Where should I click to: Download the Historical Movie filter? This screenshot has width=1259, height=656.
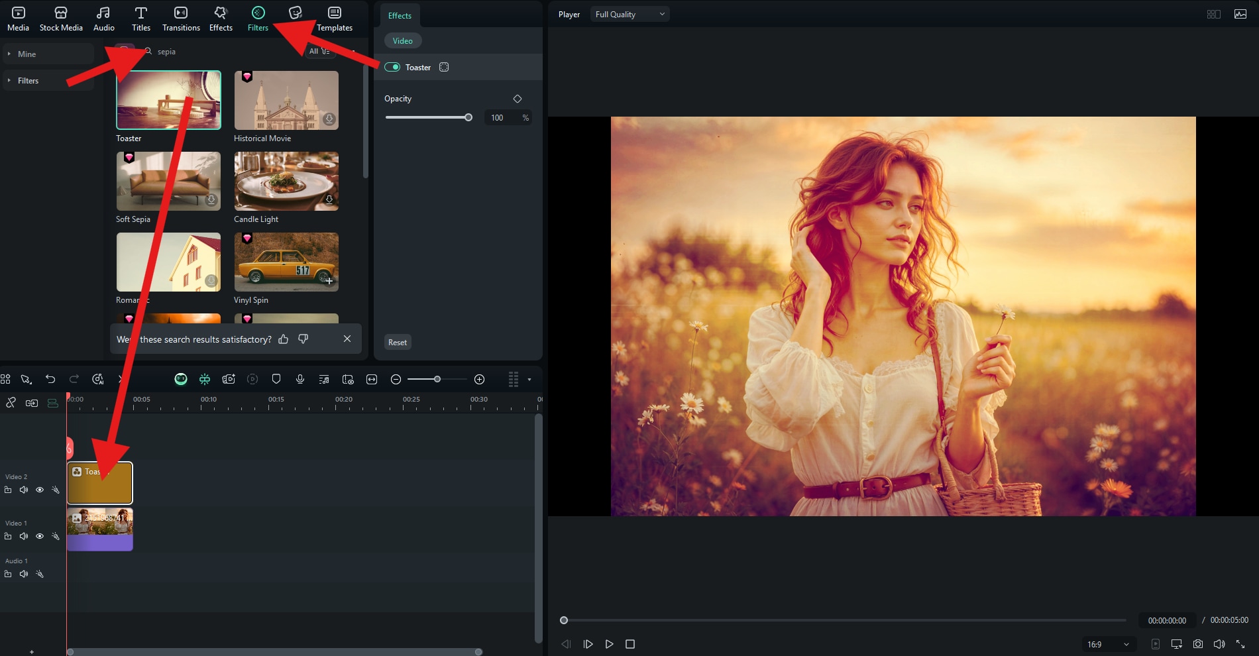(329, 119)
